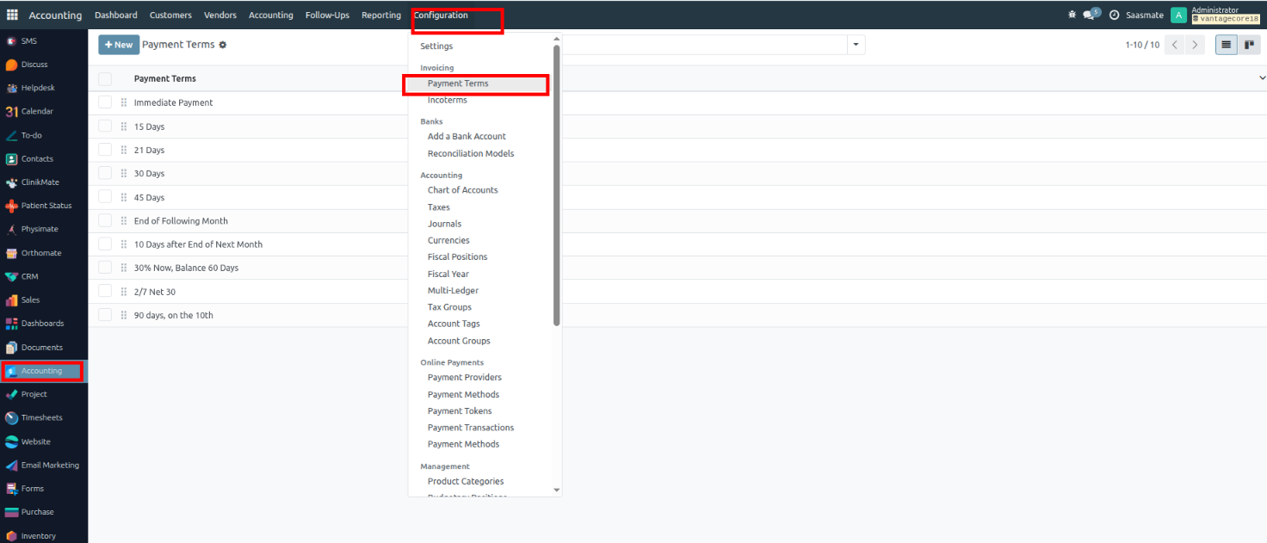Go to next page of records
Viewport: 1267px width, 543px height.
pyautogui.click(x=1195, y=45)
